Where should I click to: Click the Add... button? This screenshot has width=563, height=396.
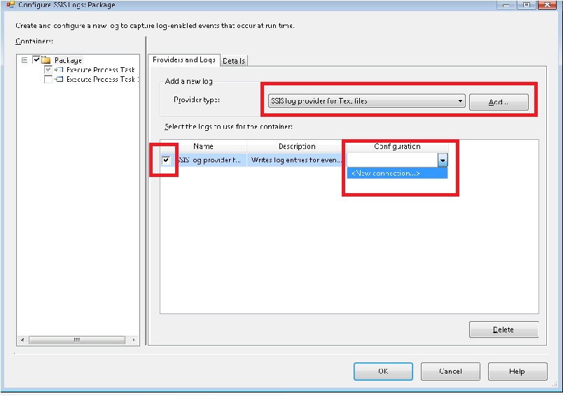[x=499, y=102]
